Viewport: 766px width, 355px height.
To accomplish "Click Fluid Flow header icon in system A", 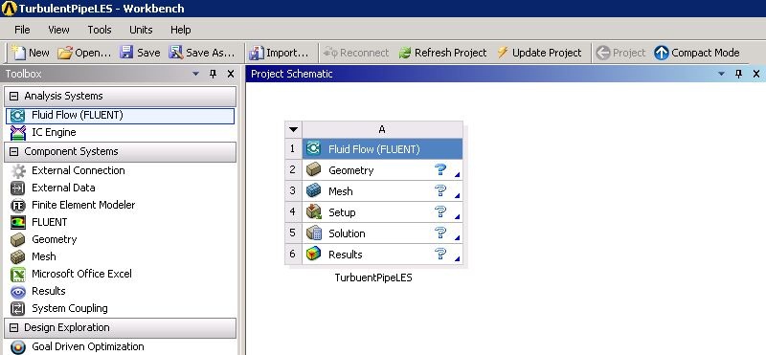I will (313, 148).
